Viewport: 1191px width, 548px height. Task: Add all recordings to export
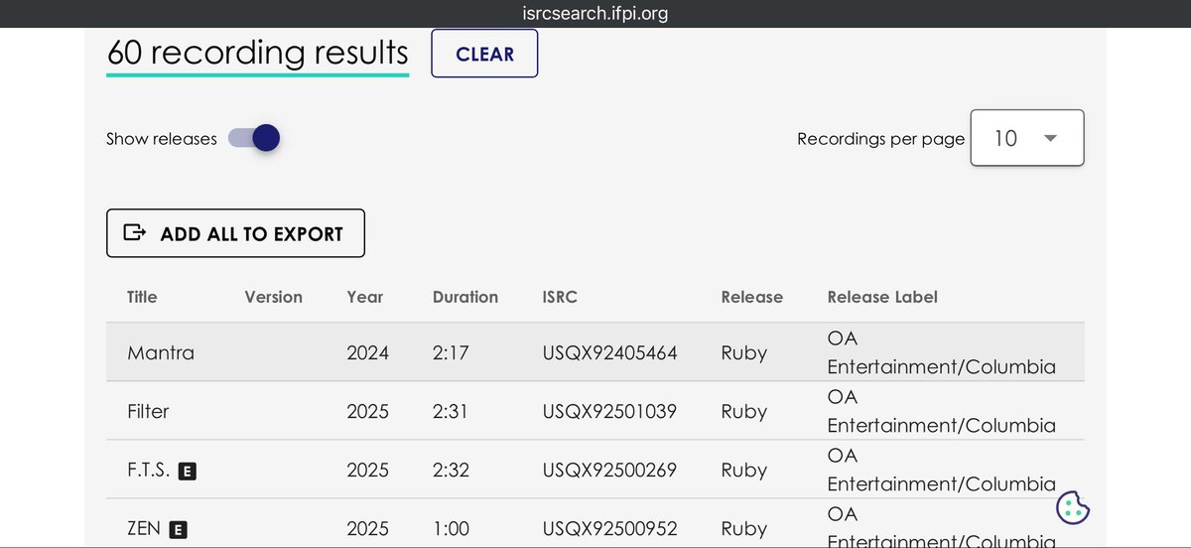(235, 233)
